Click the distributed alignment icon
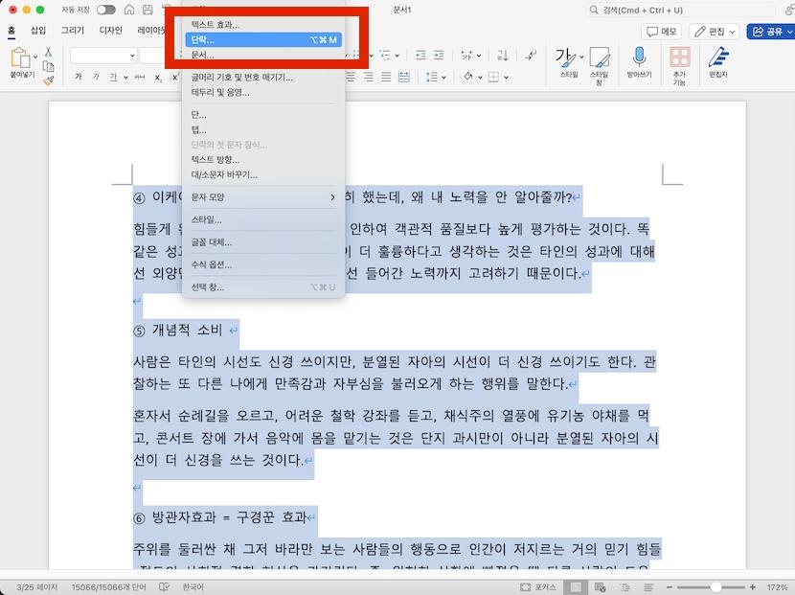This screenshot has width=795, height=595. point(404,77)
